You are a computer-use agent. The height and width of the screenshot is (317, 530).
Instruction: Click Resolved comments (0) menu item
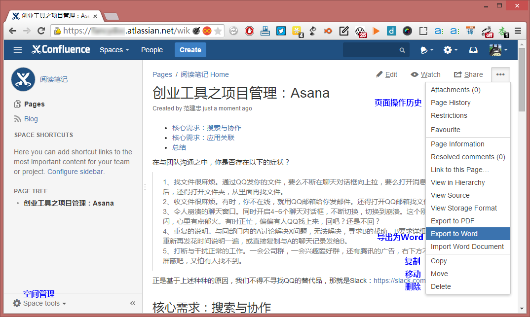tap(468, 157)
